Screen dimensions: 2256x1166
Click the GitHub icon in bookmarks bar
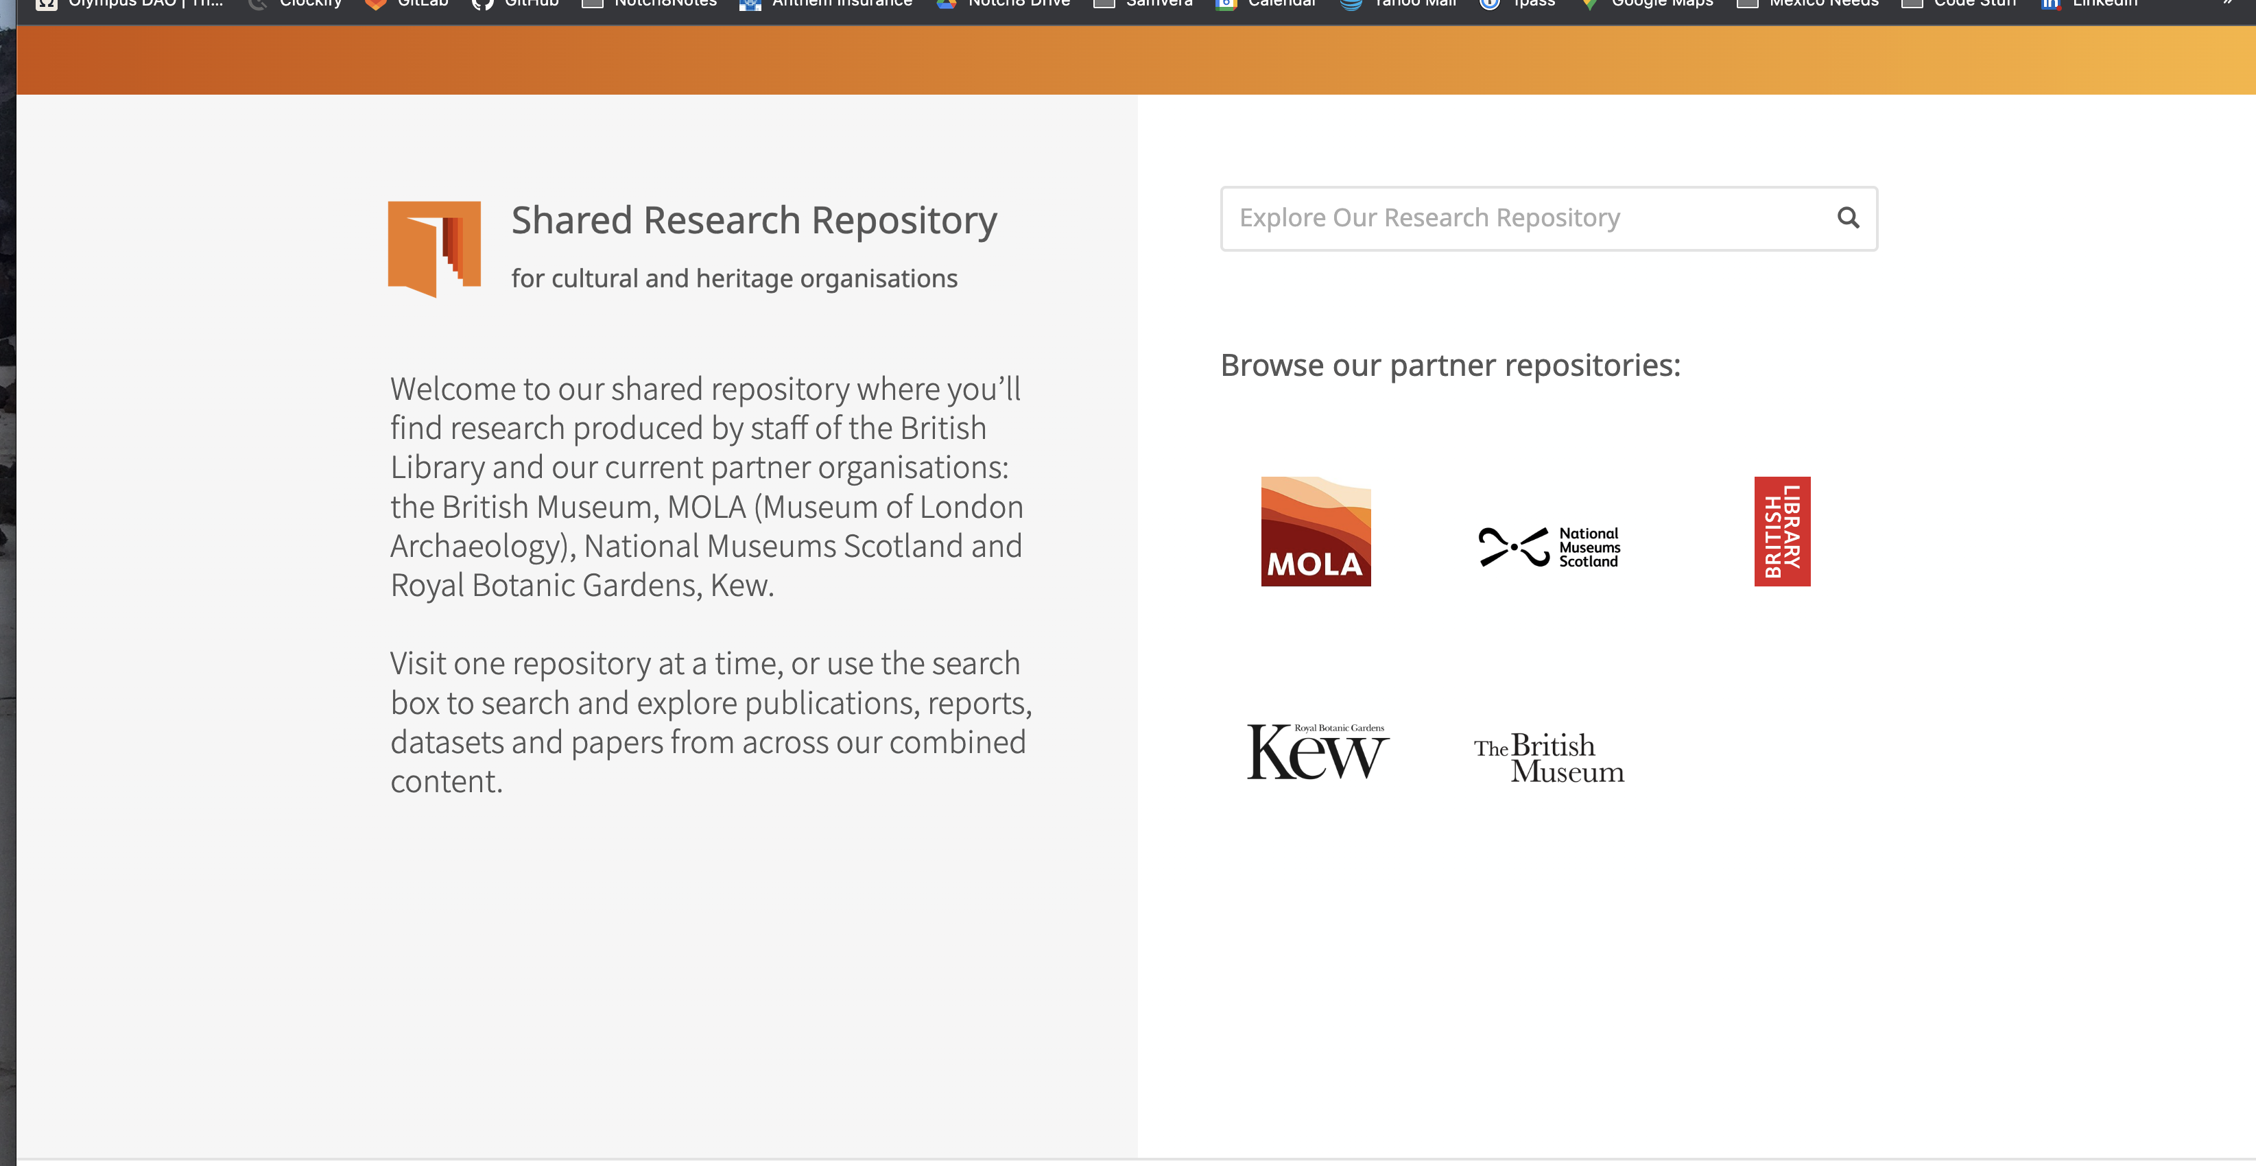pyautogui.click(x=483, y=4)
